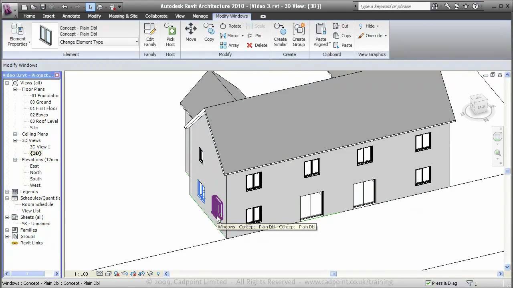This screenshot has width=513, height=288.
Task: Open the Collaborate ribbon tab
Action: (x=156, y=16)
